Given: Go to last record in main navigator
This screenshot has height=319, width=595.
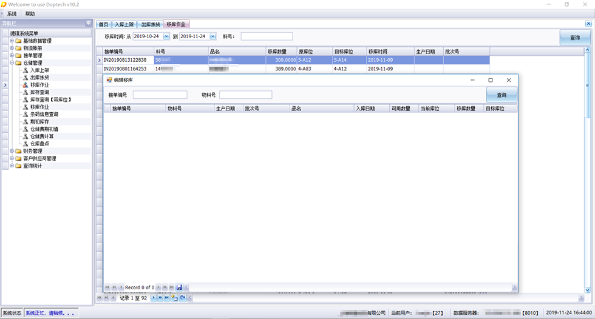Looking at the screenshot, I should pos(167,298).
